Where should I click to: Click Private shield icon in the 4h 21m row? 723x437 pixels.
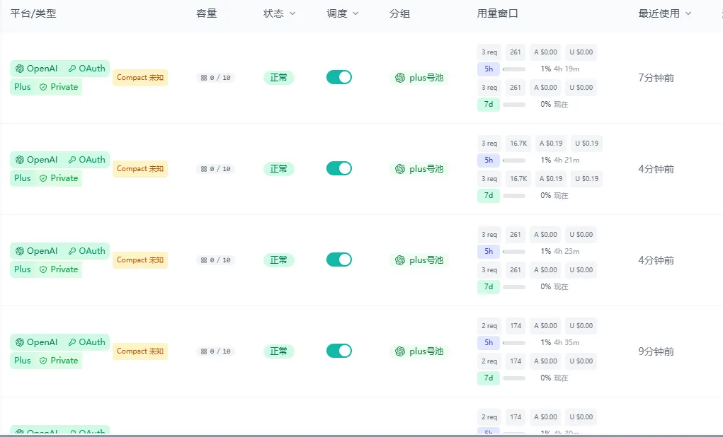tap(43, 178)
